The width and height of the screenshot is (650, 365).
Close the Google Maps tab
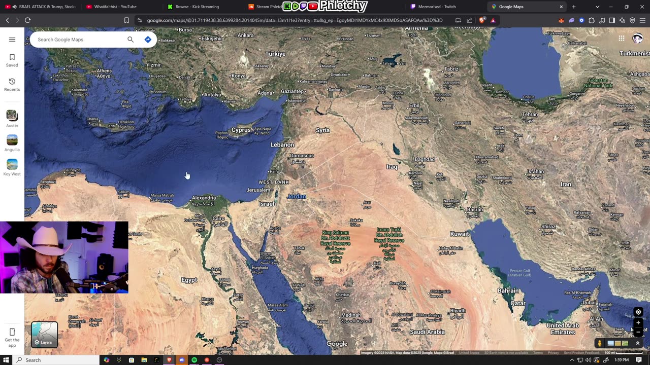(561, 7)
